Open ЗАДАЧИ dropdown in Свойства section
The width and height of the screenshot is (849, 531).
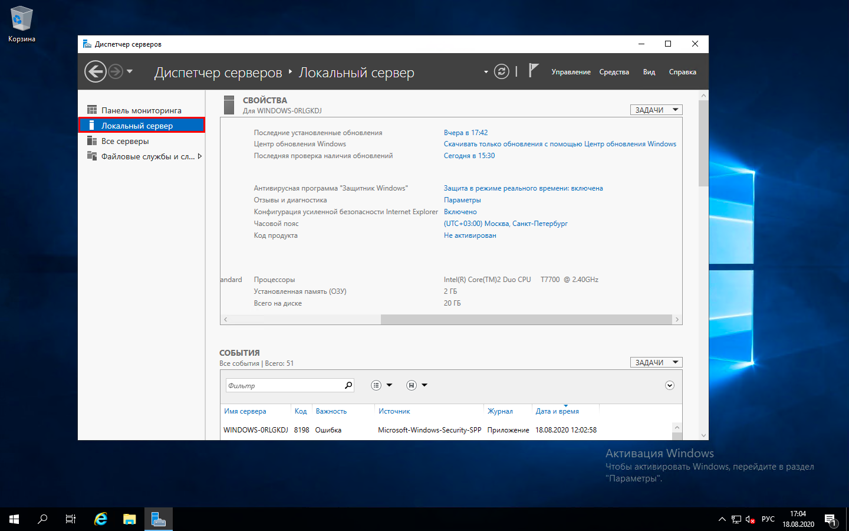click(656, 110)
